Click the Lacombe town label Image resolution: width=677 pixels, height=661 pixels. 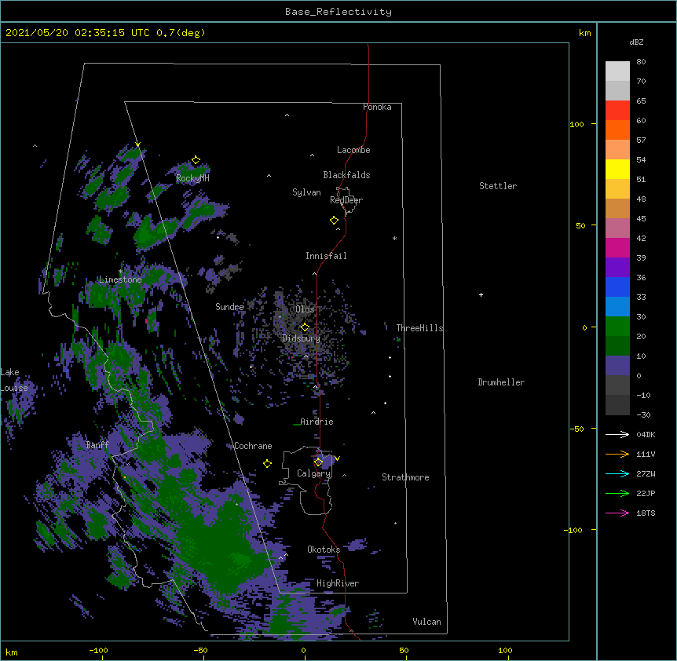coord(353,150)
